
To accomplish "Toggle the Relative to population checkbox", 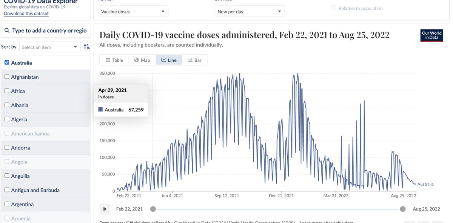I will (334, 8).
